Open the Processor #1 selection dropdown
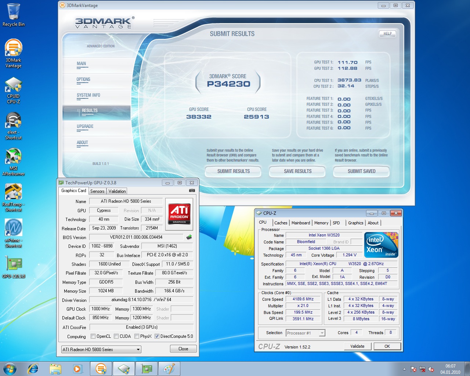470x376 pixels. click(305, 333)
